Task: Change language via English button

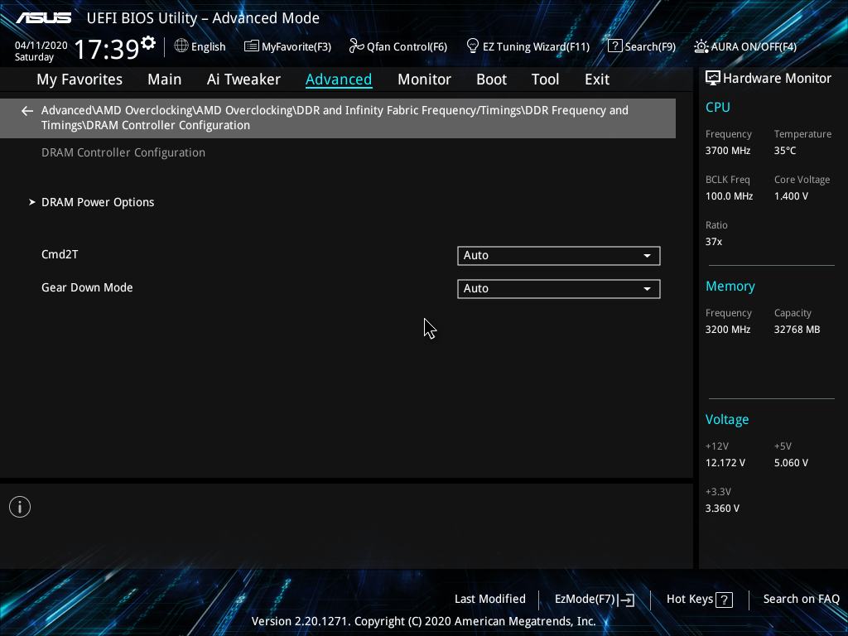Action: click(200, 46)
